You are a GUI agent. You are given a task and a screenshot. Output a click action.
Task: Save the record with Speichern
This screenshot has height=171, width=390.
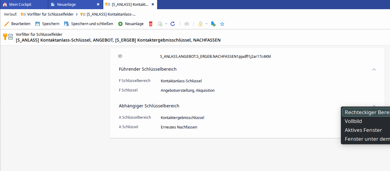pos(47,24)
